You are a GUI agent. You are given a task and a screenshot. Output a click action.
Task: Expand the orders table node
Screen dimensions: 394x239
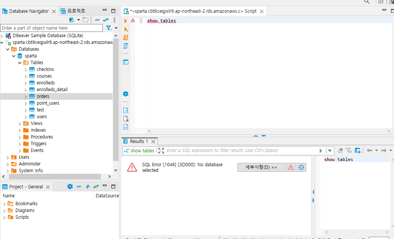26,96
